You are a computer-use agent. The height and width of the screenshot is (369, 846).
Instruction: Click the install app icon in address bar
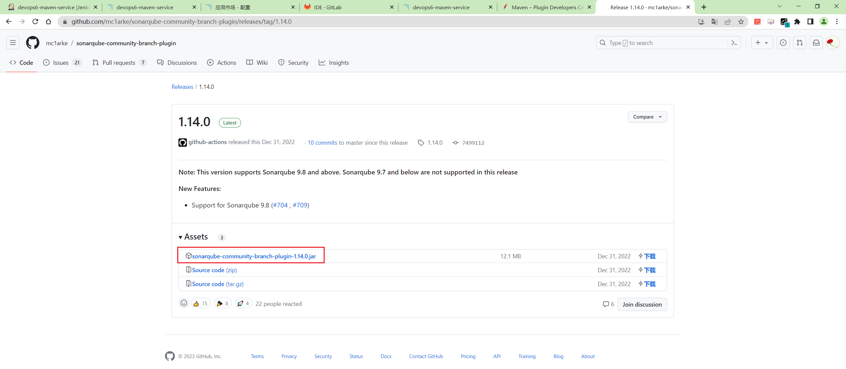701,21
